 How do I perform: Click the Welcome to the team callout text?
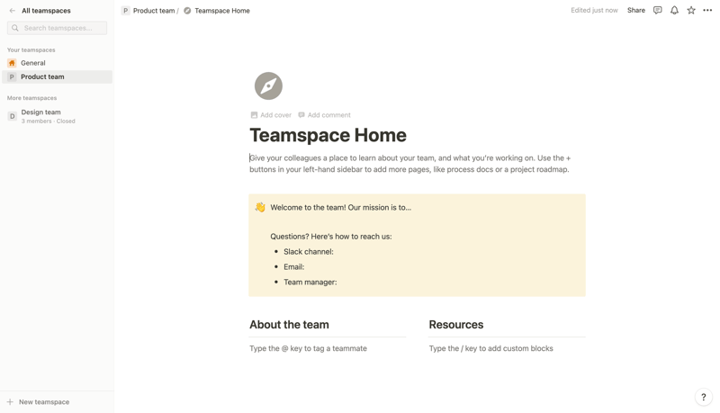pyautogui.click(x=341, y=208)
